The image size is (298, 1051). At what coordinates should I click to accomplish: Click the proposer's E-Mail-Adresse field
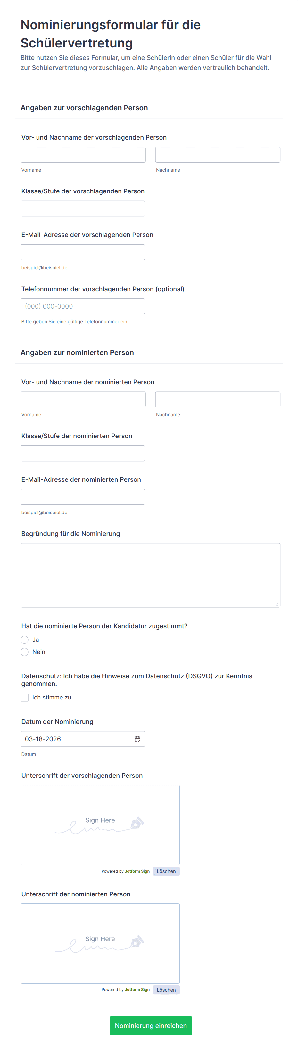83,252
